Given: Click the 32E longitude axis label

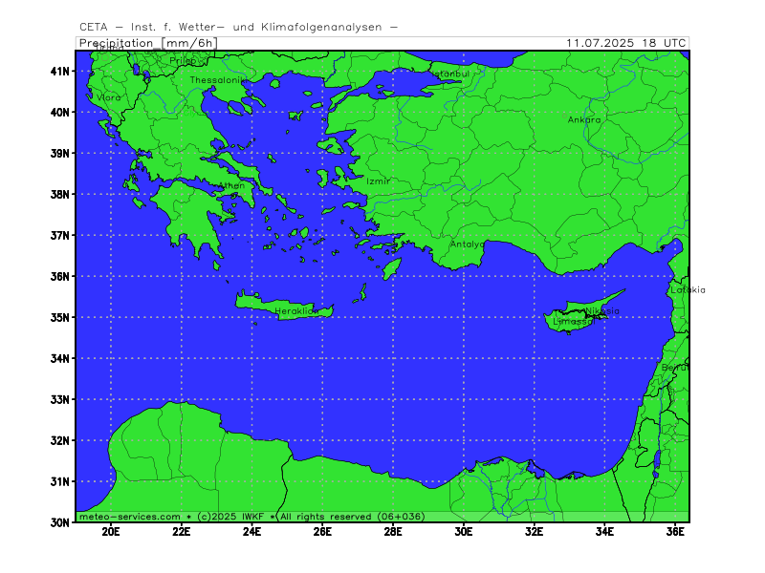Looking at the screenshot, I should coord(535,532).
